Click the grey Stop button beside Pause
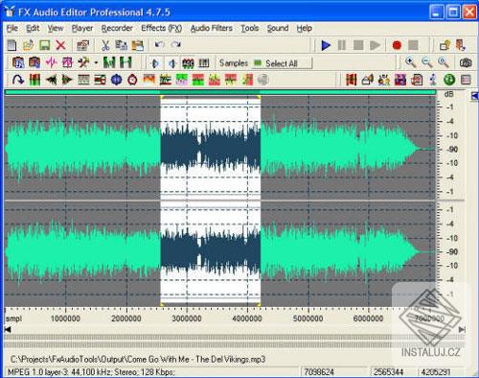Viewport: 479px width, 378px height. (358, 45)
